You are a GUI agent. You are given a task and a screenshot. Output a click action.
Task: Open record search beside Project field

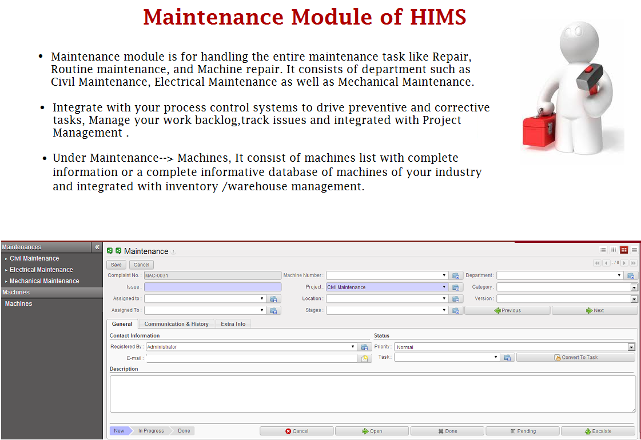point(456,287)
